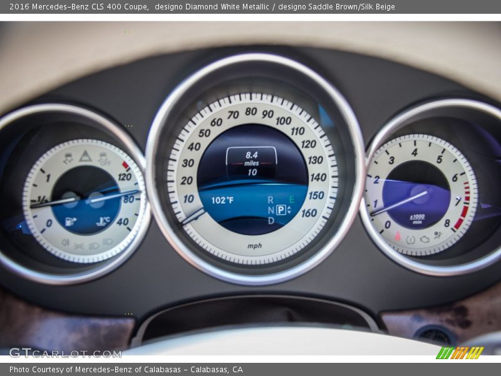This screenshot has width=501, height=376.
Task: Click 160 on the speedometer
Action: pos(309,213)
